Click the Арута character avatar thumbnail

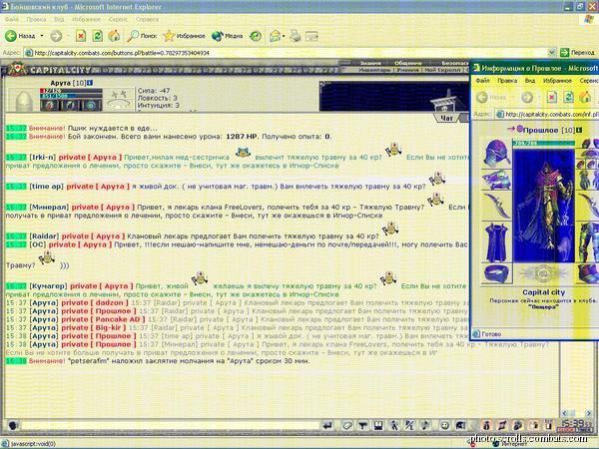click(24, 100)
